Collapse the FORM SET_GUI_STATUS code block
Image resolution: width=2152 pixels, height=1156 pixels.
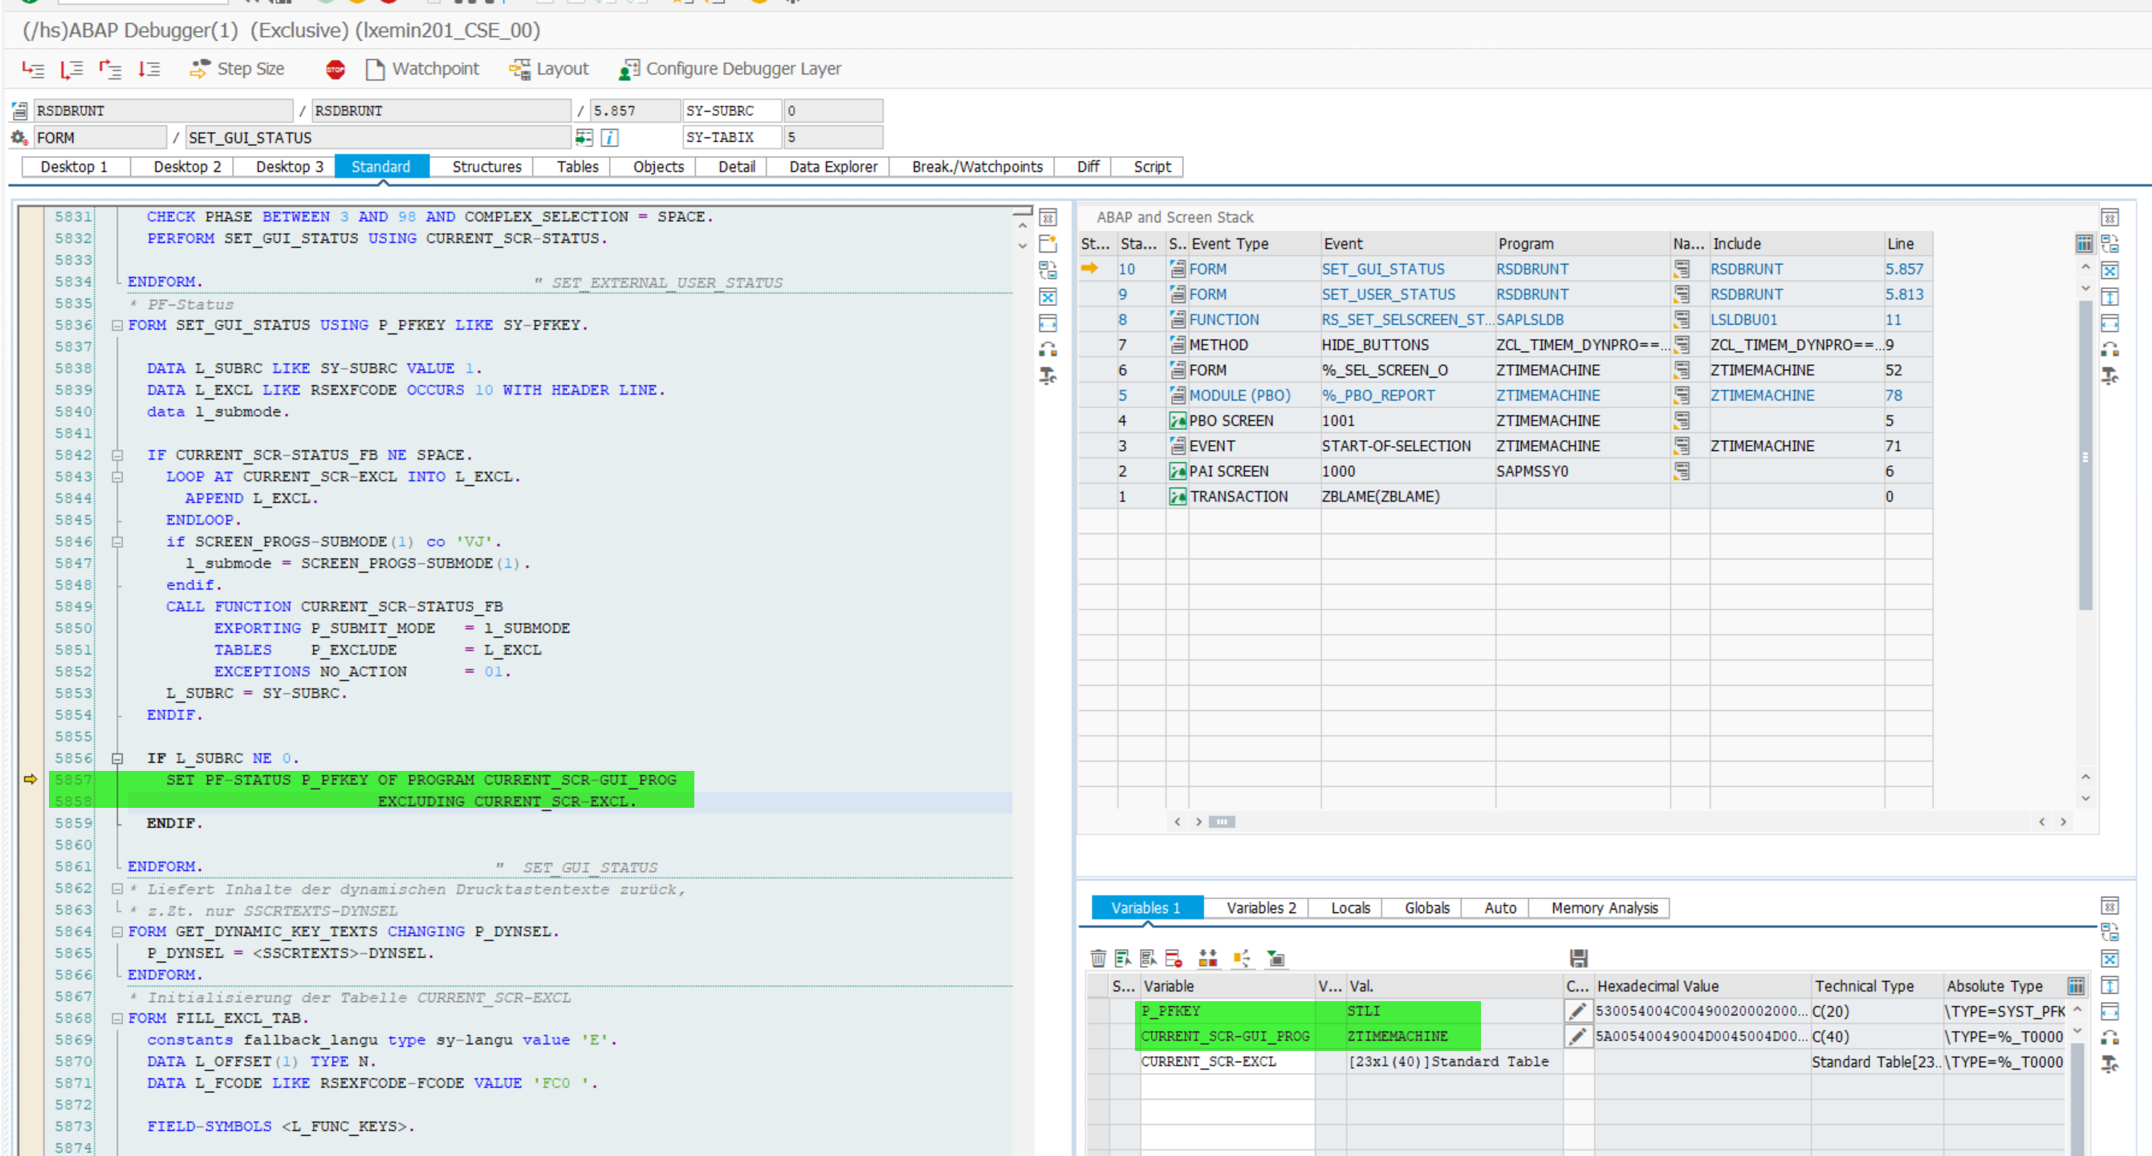coord(118,326)
